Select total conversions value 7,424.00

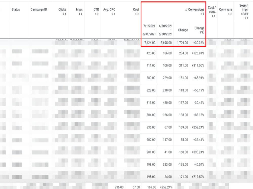click(150, 43)
